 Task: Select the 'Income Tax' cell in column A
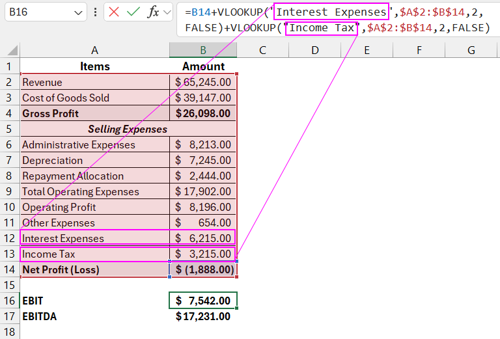pos(94,254)
